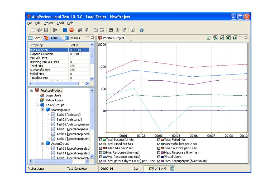The height and width of the screenshot is (185, 277).
Task: Click the green list report icon in chart panel
Action: click(209, 38)
